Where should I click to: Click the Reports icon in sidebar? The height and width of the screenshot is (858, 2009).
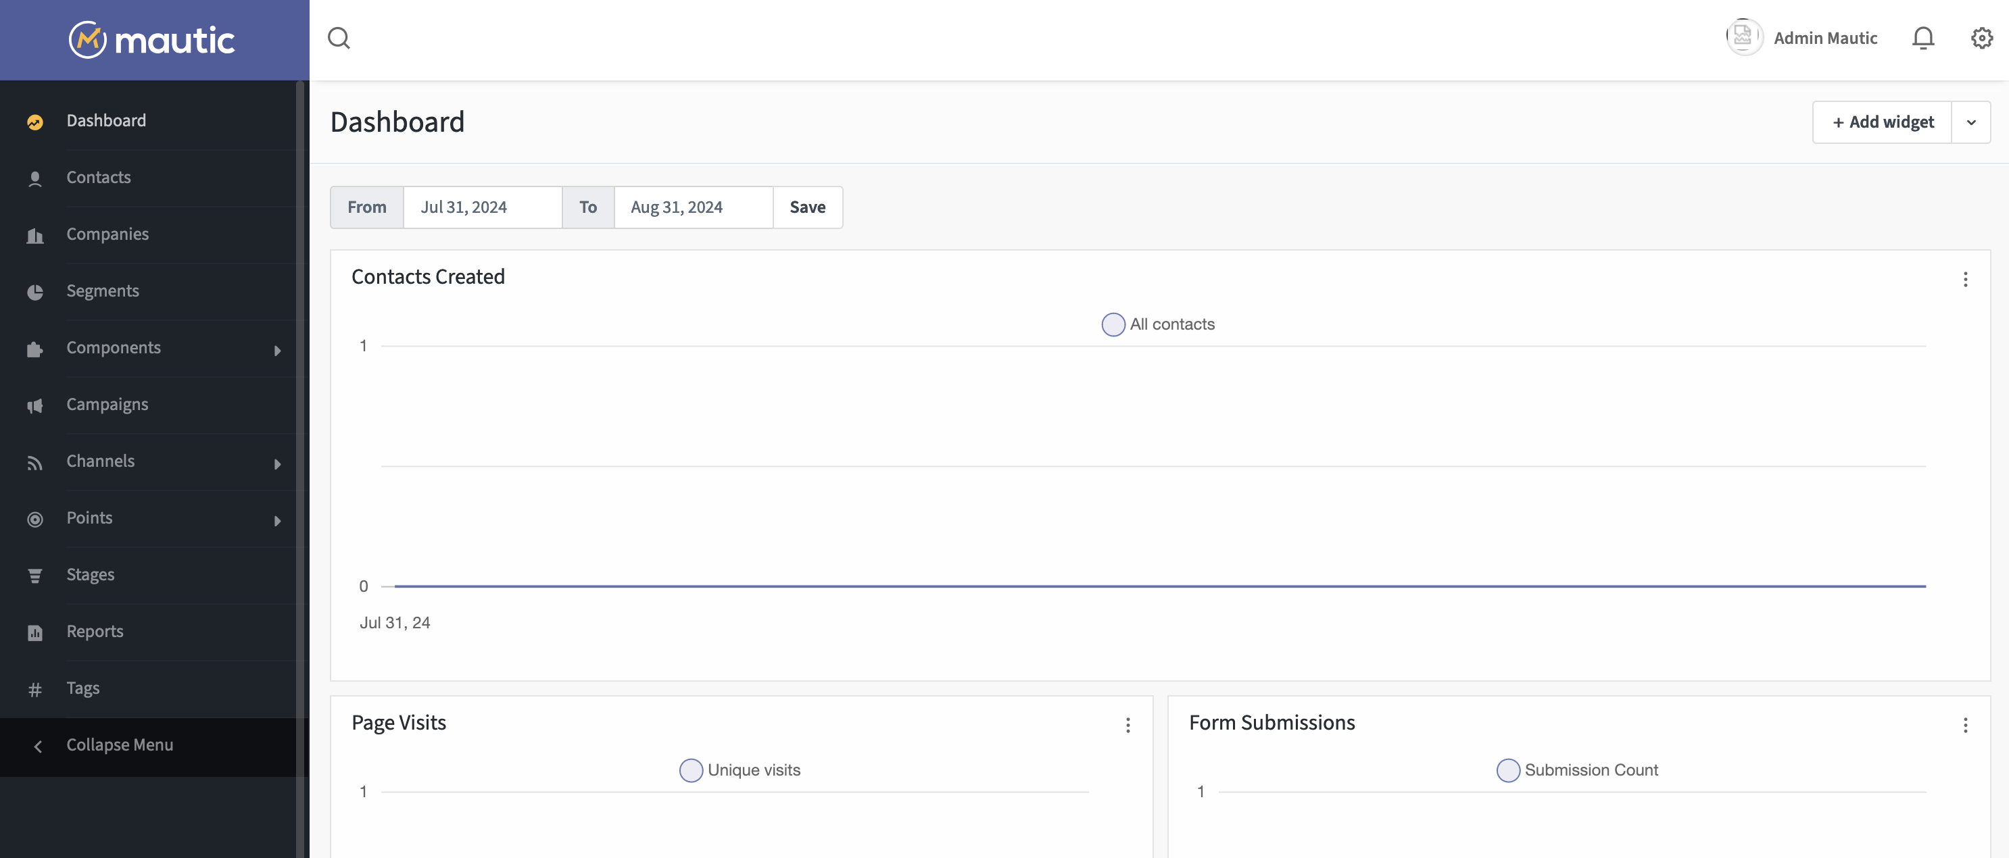point(34,631)
